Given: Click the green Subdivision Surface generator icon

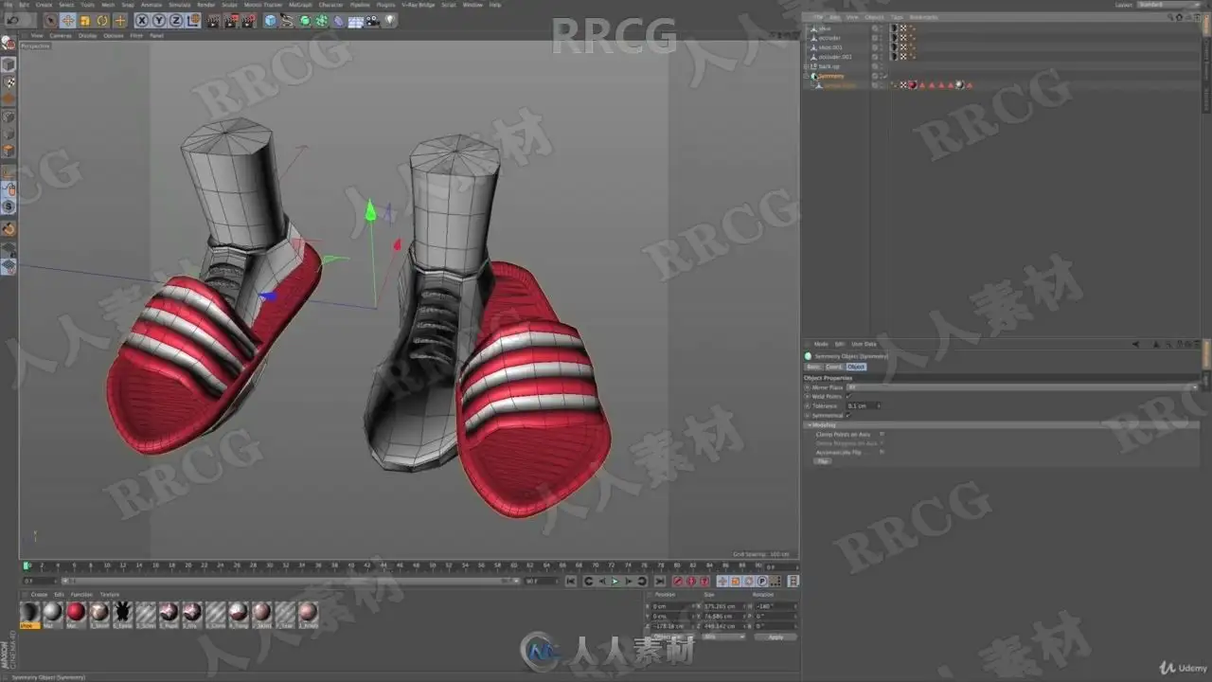Looking at the screenshot, I should pos(305,21).
